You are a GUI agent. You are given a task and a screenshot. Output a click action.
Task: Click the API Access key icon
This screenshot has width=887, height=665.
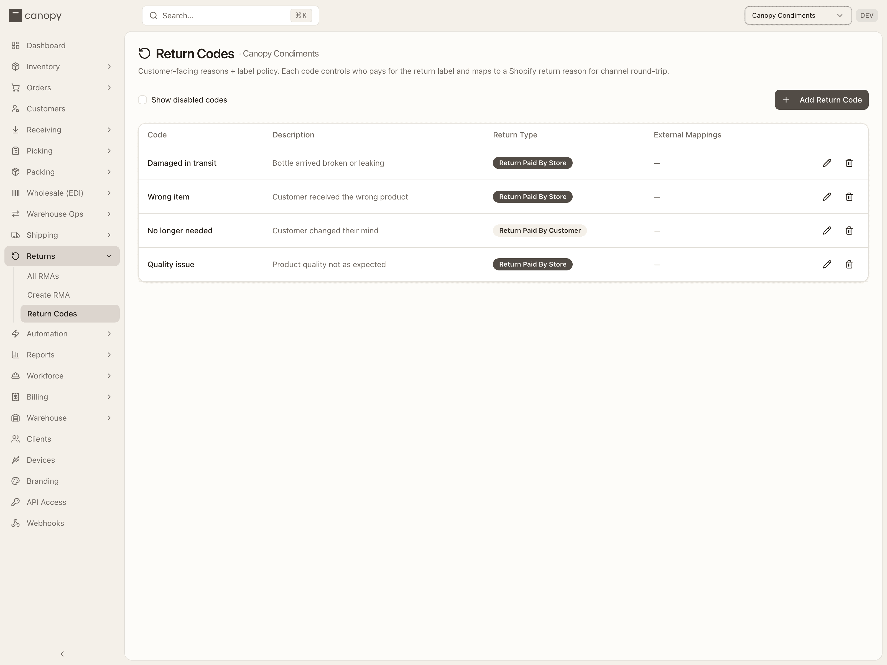pyautogui.click(x=16, y=502)
